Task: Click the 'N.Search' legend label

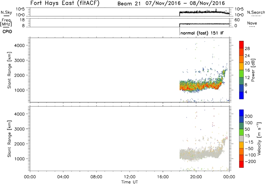Action: (256, 12)
